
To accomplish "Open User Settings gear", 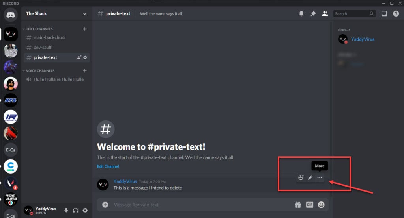I will [85, 210].
